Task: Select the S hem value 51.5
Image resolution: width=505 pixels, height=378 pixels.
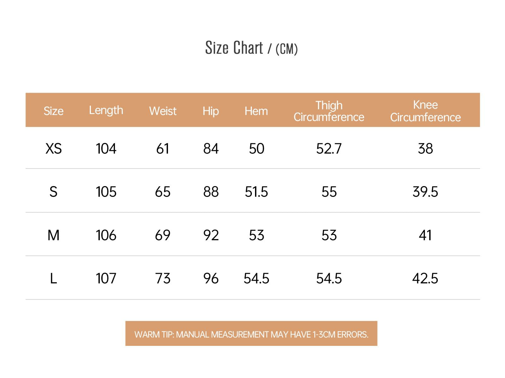Action: (256, 192)
